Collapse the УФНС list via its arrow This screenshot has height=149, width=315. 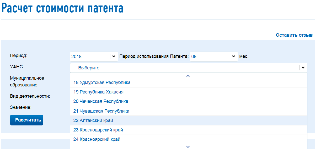[x=303, y=68]
